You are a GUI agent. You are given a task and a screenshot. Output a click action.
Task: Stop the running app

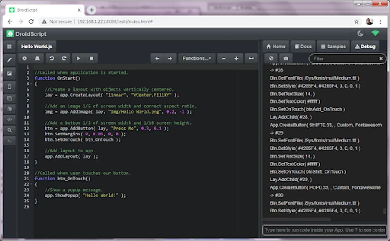[x=91, y=58]
